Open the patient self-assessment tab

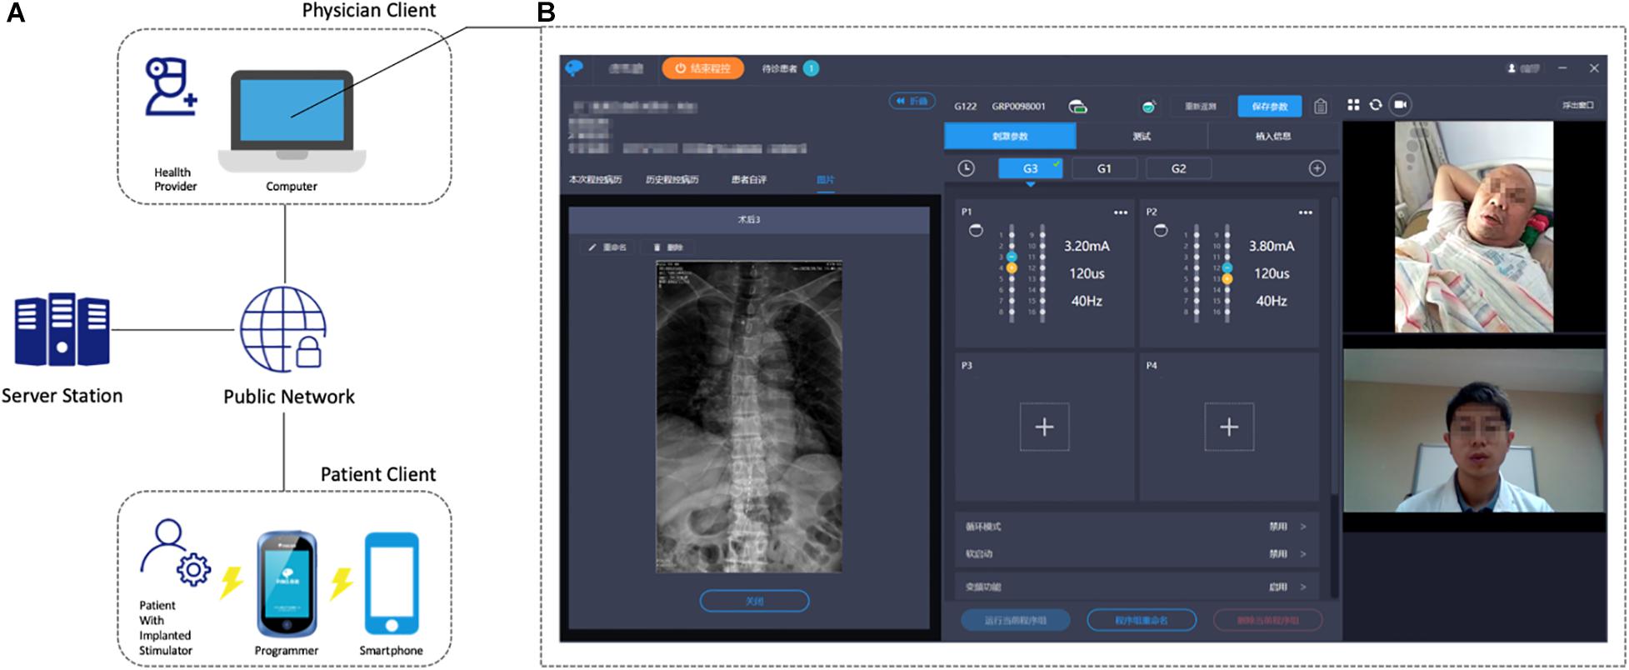[x=748, y=180]
